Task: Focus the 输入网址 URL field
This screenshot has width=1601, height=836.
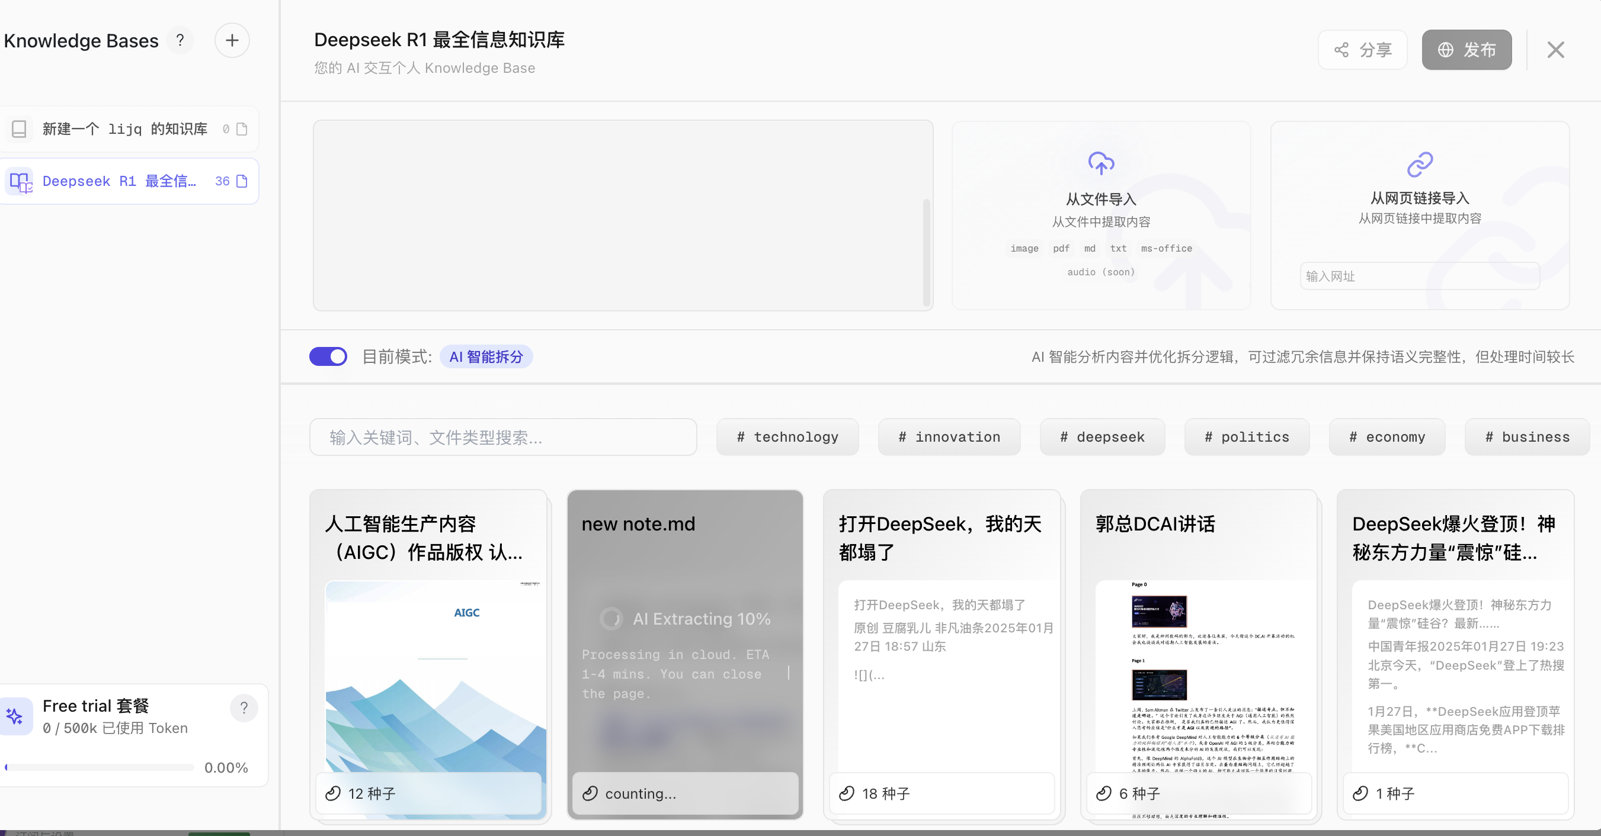Action: 1420,276
